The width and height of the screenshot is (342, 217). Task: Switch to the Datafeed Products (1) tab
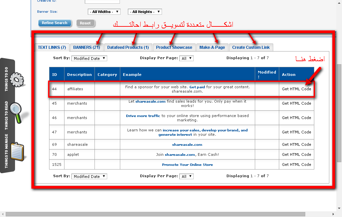(128, 47)
